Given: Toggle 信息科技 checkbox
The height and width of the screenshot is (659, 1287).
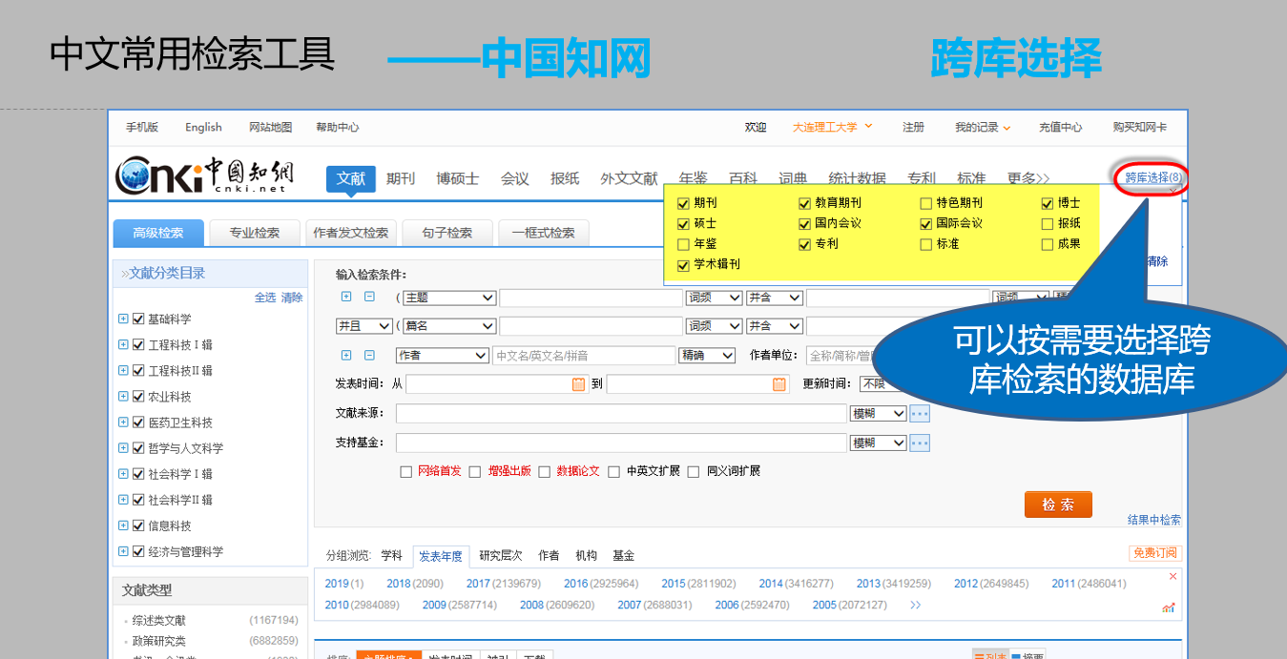Looking at the screenshot, I should 138,525.
